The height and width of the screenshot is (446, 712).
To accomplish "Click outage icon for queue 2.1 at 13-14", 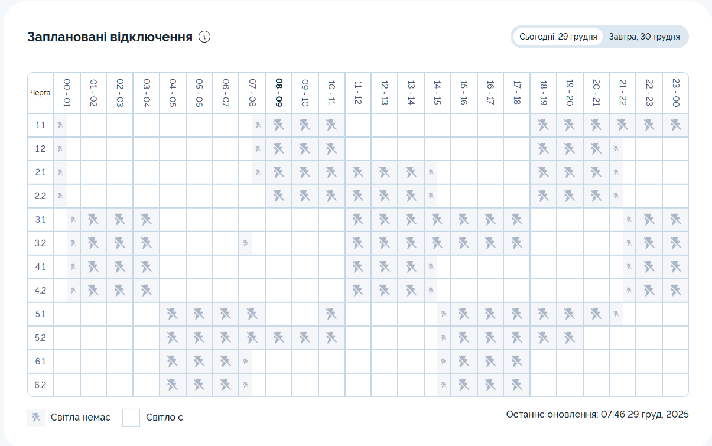I will 411,172.
